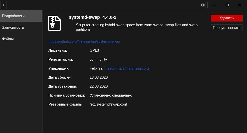247x133 pixels.
Task: Go back using the arrow button
Action: click(x=3, y=5)
